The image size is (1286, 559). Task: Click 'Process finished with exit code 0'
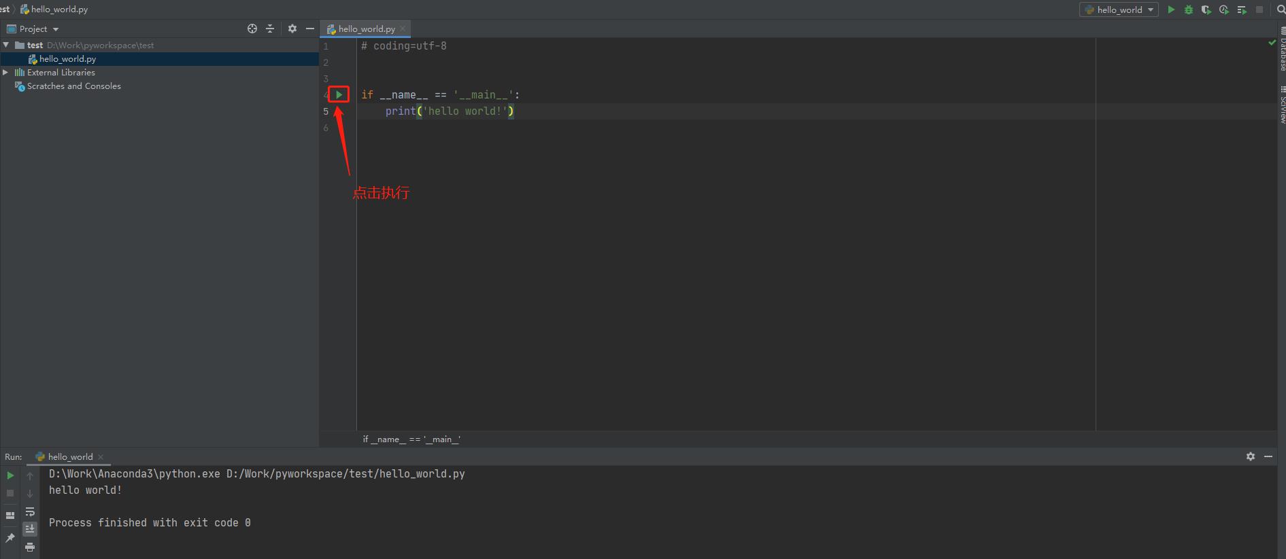(150, 523)
